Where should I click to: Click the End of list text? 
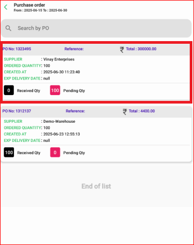click(96, 186)
